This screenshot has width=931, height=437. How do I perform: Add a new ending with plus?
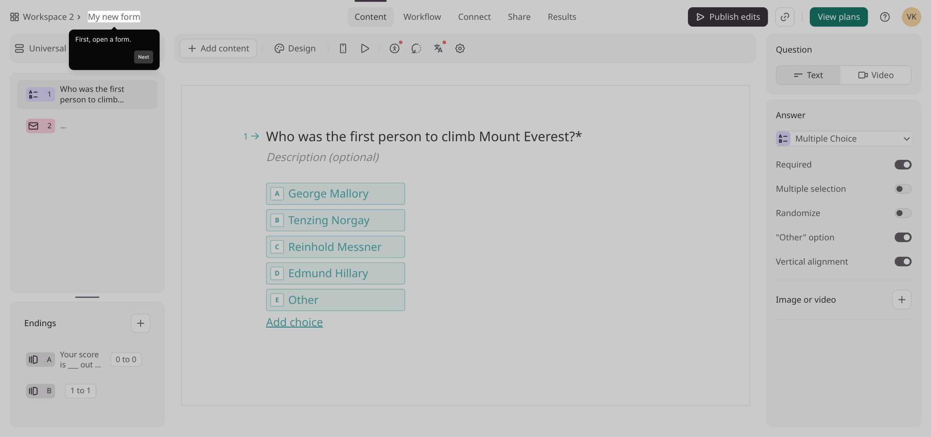point(141,323)
